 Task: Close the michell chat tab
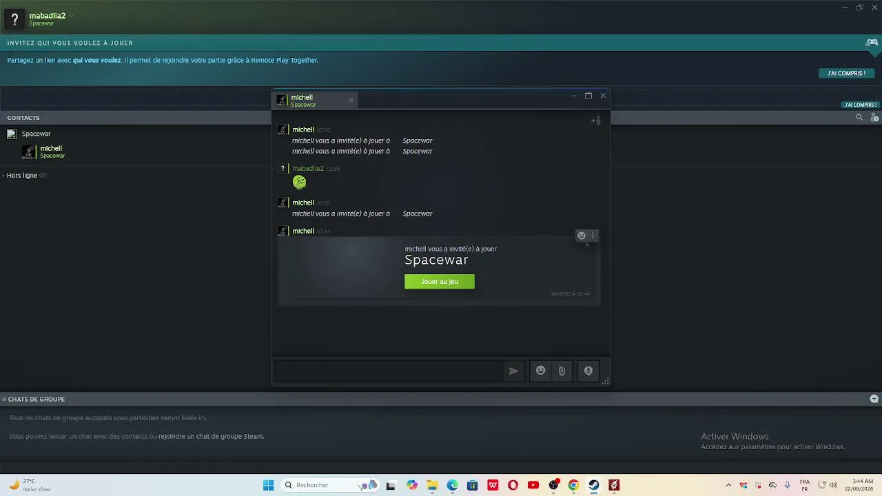coord(351,101)
